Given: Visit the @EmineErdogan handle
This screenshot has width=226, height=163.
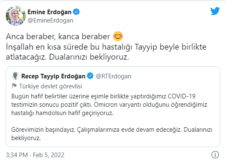Looking at the screenshot, I should (50, 20).
